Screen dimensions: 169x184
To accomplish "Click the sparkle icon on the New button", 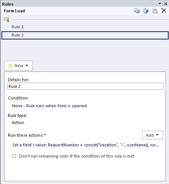I will 10,66.
